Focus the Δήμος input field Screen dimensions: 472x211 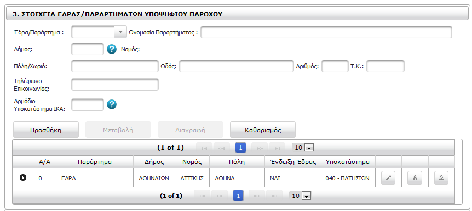[88, 49]
